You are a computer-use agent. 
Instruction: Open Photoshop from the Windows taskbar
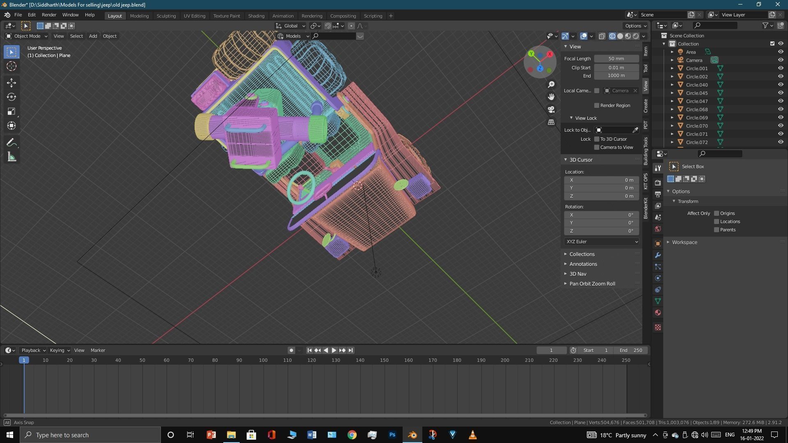pos(392,435)
